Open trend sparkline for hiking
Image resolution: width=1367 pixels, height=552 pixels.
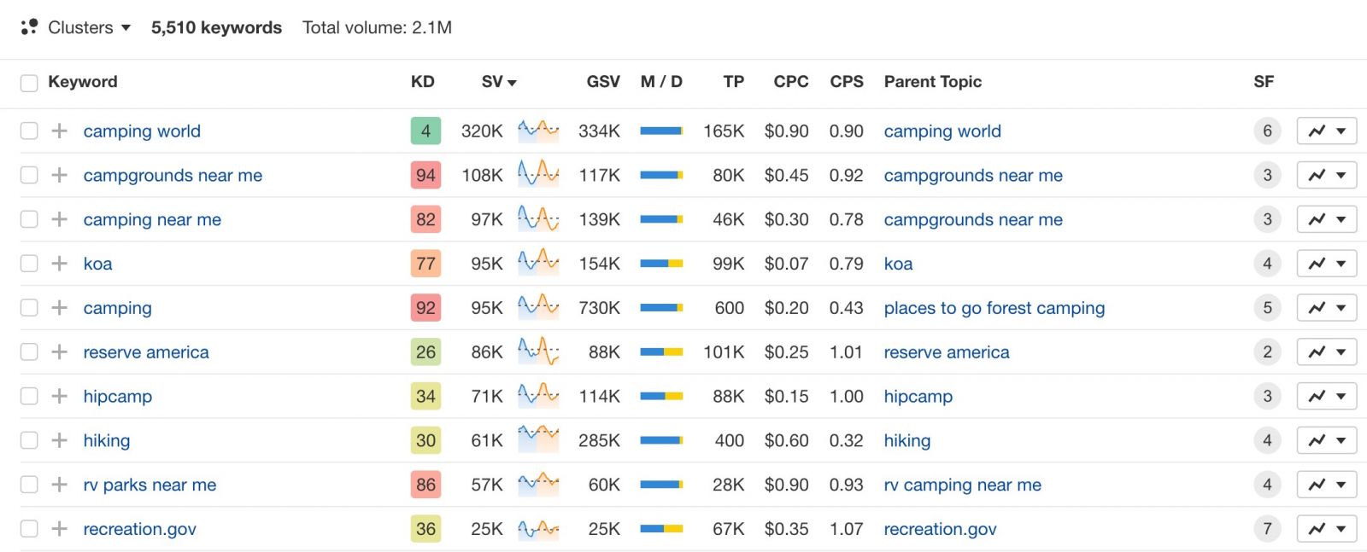point(538,439)
